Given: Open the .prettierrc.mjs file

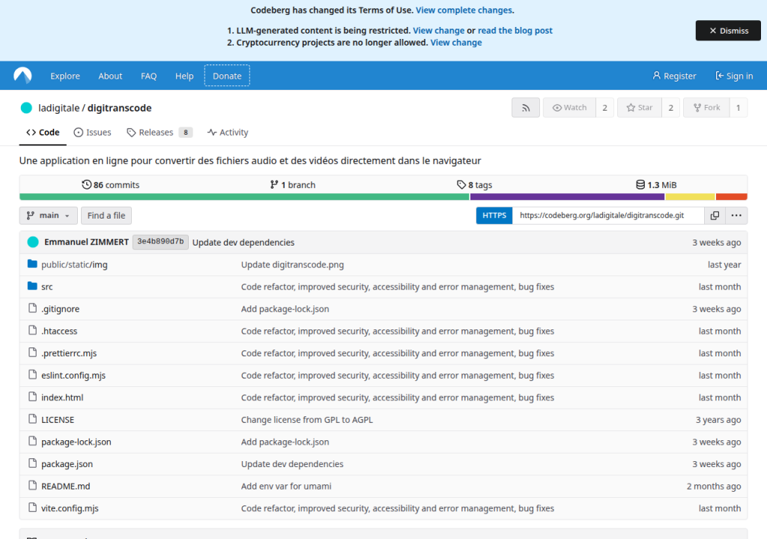Looking at the screenshot, I should click(69, 353).
